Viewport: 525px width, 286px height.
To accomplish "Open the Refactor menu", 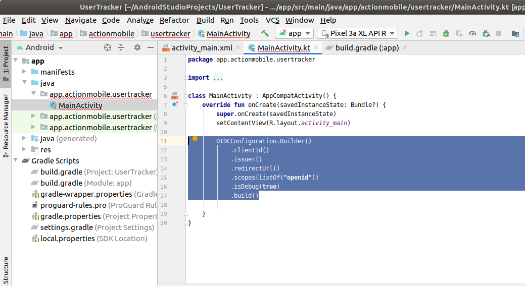I will (174, 20).
